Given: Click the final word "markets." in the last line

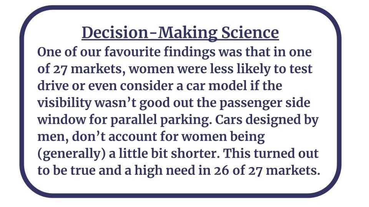Looking at the screenshot, I should [x=293, y=171].
